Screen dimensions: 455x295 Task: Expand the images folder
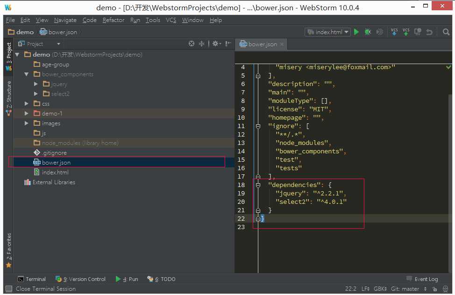[x=27, y=123]
